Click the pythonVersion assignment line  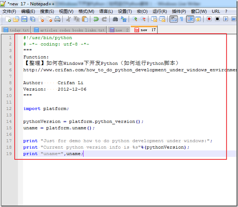pyautogui.click(x=83, y=121)
